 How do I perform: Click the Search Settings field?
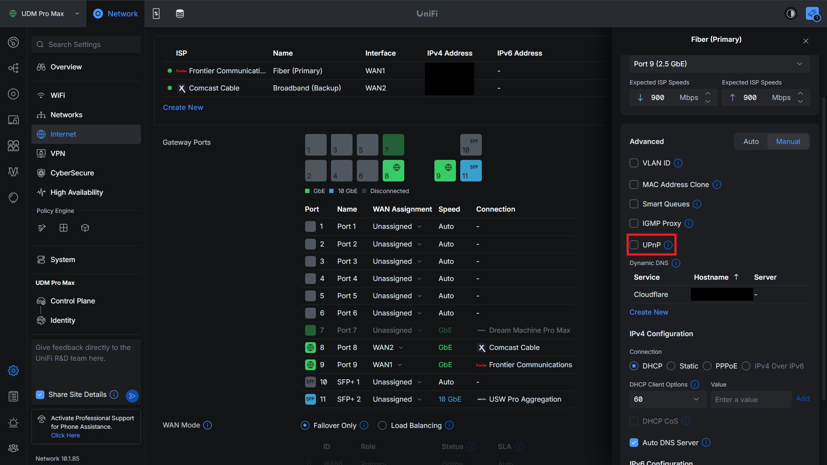(x=86, y=44)
